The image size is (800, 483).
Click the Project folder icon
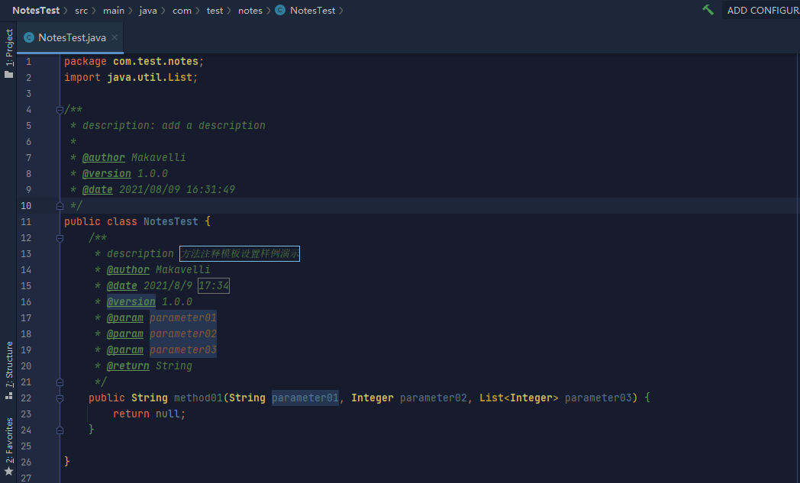pos(8,75)
